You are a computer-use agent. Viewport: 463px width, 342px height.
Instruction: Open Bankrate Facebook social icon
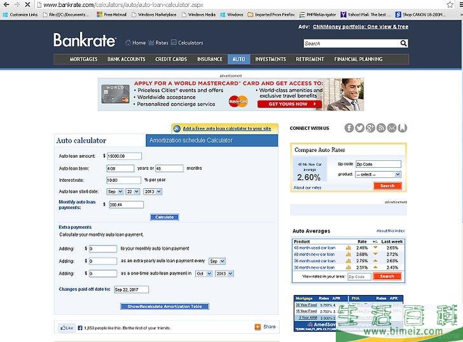click(x=349, y=128)
